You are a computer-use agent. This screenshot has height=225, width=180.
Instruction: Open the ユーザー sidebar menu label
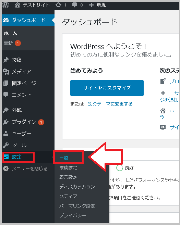pos(22,134)
